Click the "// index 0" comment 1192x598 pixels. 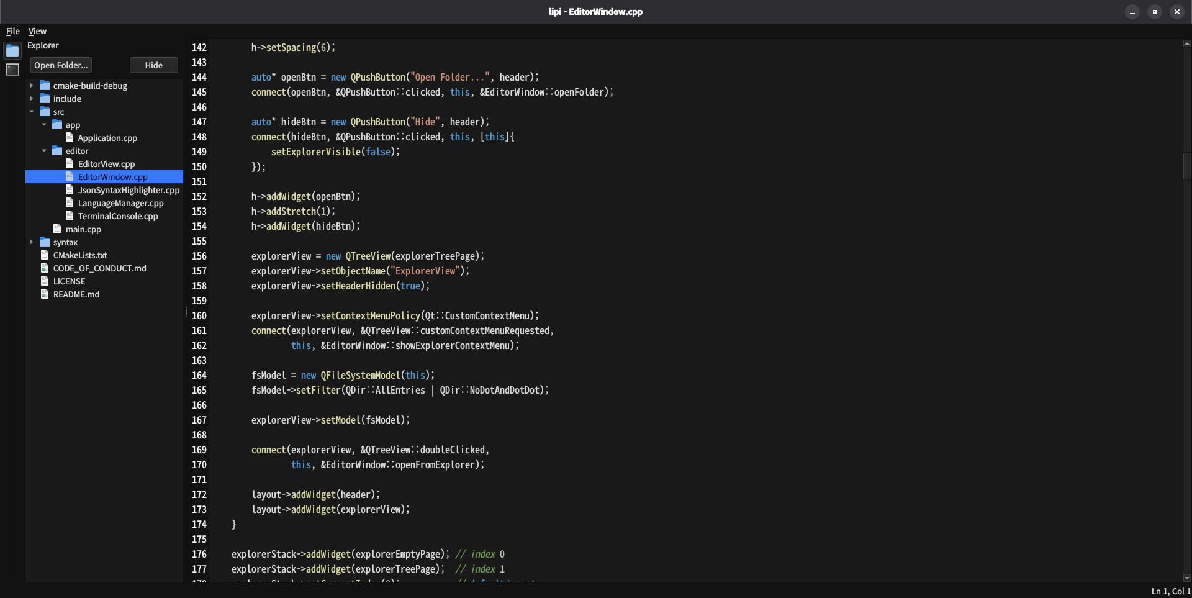pyautogui.click(x=480, y=554)
